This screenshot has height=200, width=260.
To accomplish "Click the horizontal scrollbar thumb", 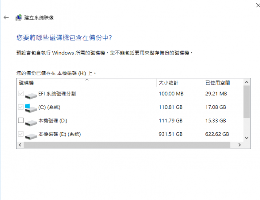I will tap(127, 145).
